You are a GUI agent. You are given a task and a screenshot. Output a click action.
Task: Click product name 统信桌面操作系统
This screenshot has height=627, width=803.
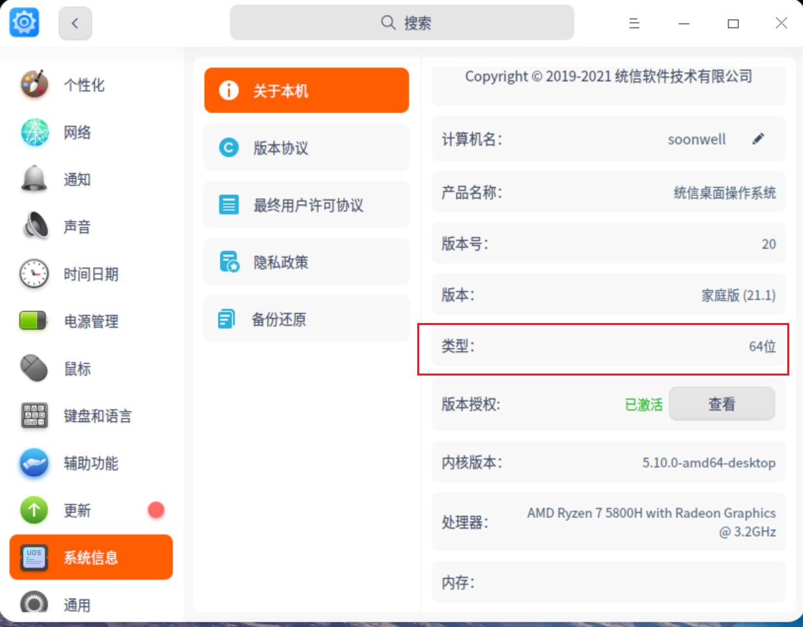[x=725, y=192]
